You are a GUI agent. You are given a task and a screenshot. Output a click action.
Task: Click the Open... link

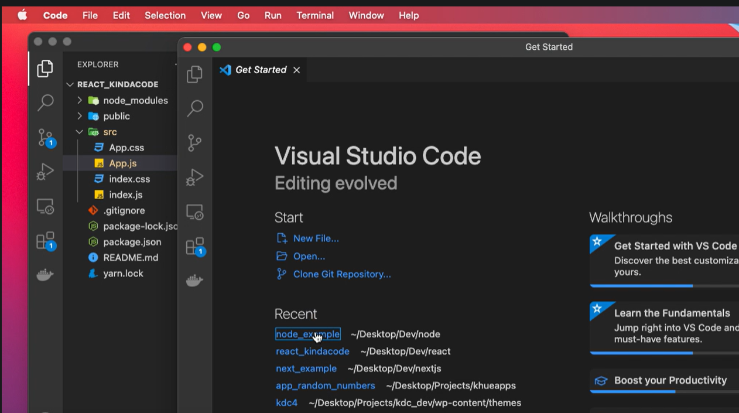tap(309, 256)
